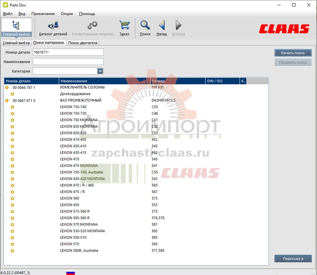Click the Parts Doc title bar icon
The width and height of the screenshot is (317, 275).
pyautogui.click(x=6, y=5)
